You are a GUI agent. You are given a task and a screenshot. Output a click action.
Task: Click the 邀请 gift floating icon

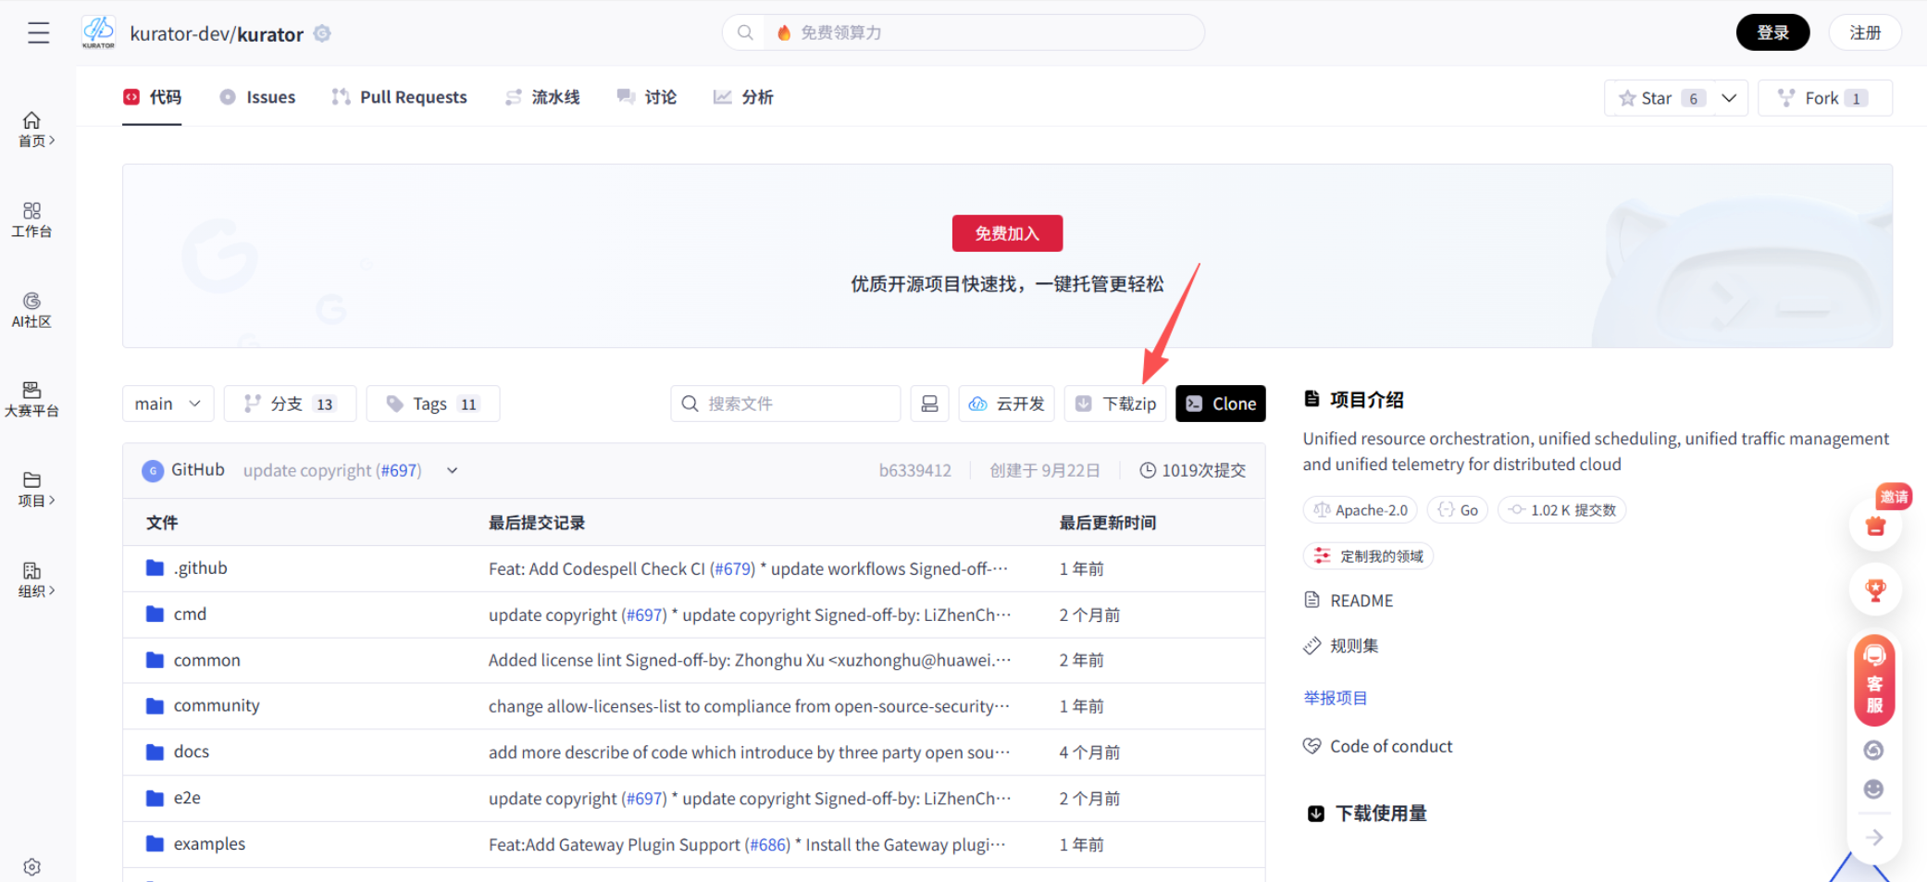(1876, 524)
